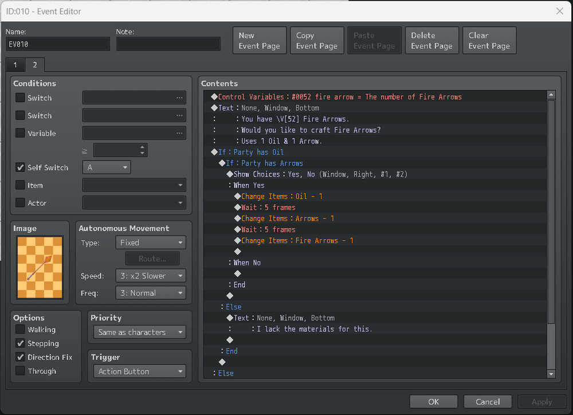Open the second Switch selector ellipsis
The width and height of the screenshot is (573, 415).
180,116
